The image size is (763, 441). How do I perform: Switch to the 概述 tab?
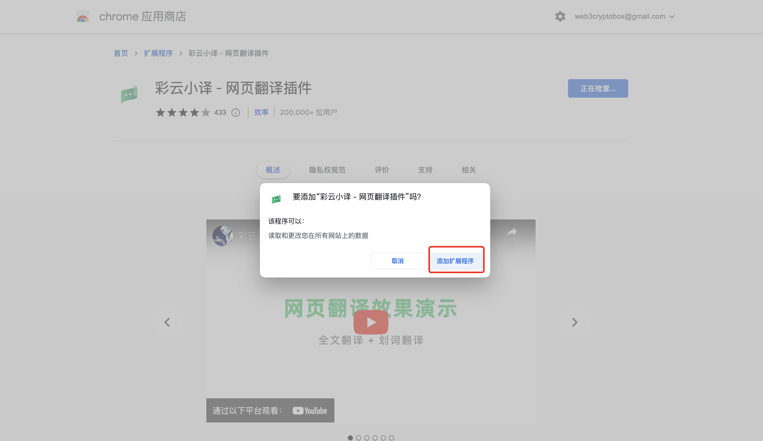[273, 170]
